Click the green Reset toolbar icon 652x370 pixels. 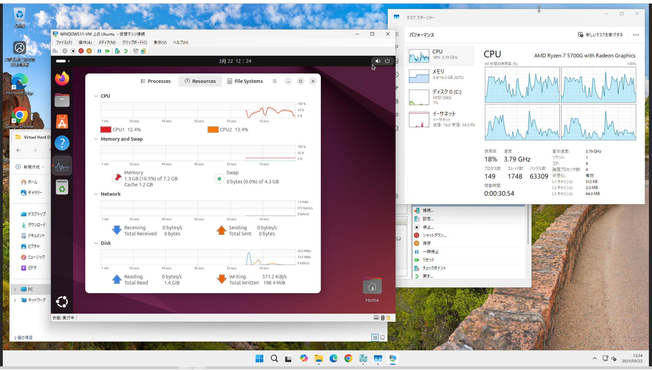(x=107, y=51)
